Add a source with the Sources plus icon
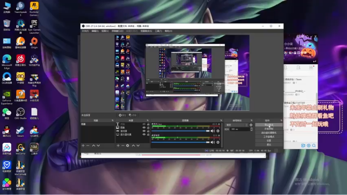The width and height of the screenshot is (347, 195). pos(118,146)
